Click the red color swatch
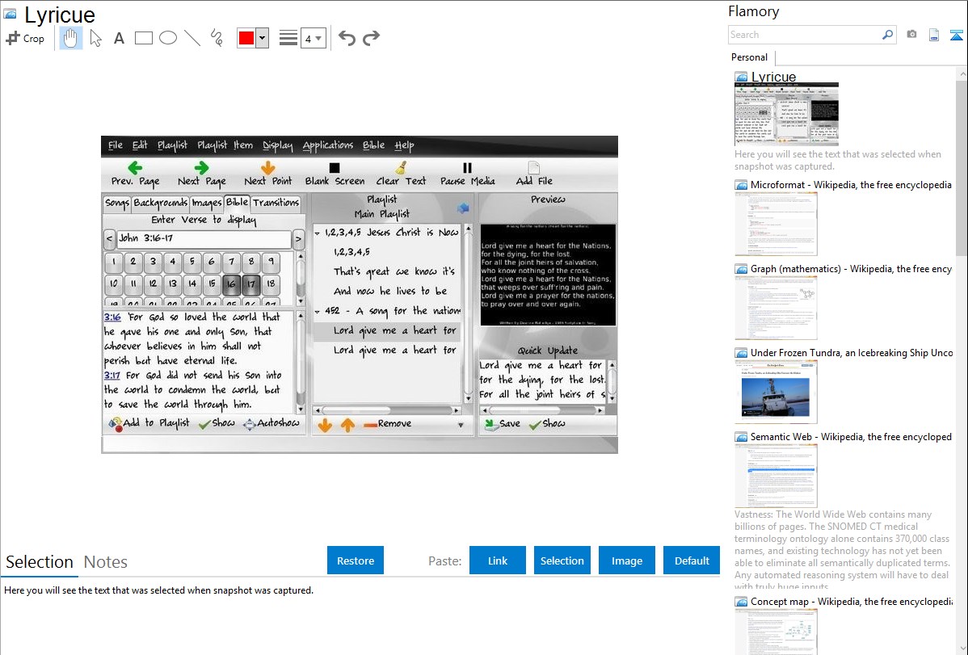 tap(246, 38)
